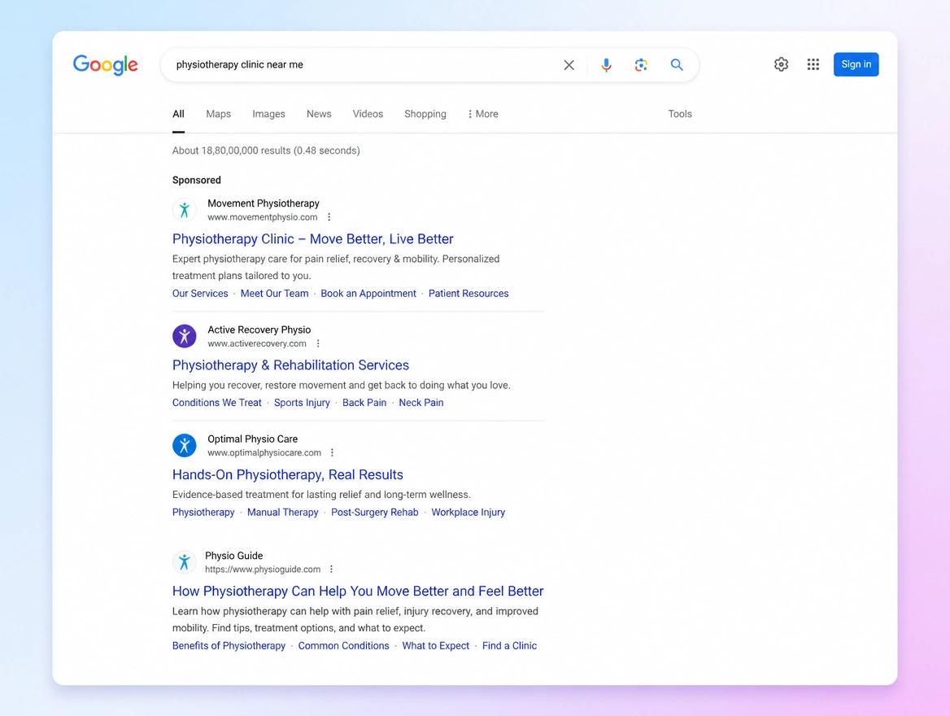Open the Physiotherapy sitelink under Optimal Physio Care
The image size is (950, 716).
[x=203, y=513]
